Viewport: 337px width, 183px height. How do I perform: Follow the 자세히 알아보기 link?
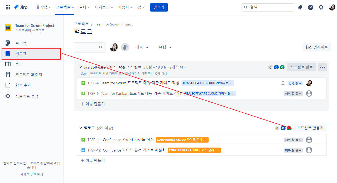pos(32,174)
